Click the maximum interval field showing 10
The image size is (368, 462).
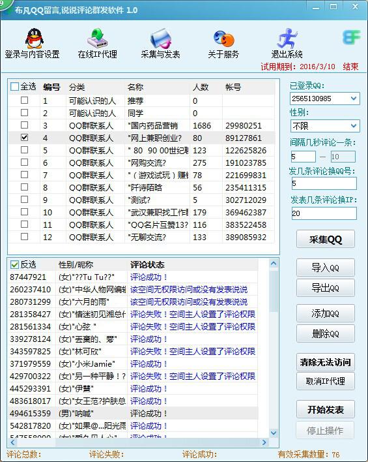point(343,157)
